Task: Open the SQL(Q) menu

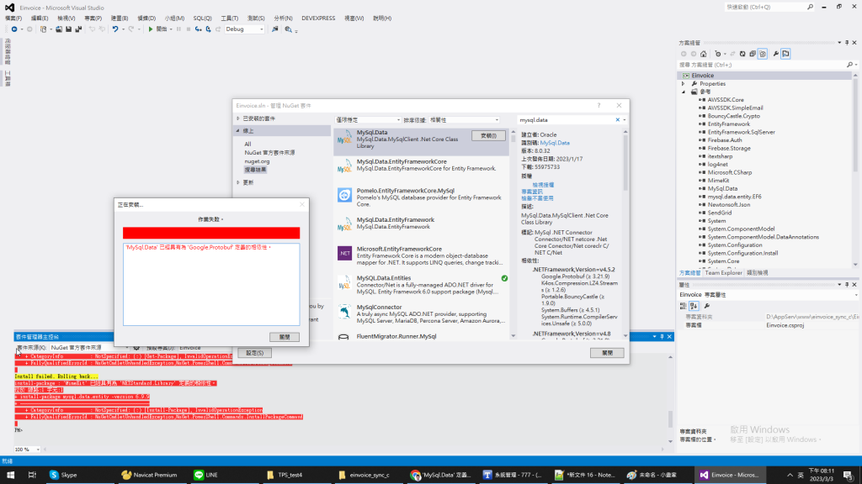Action: tap(202, 18)
